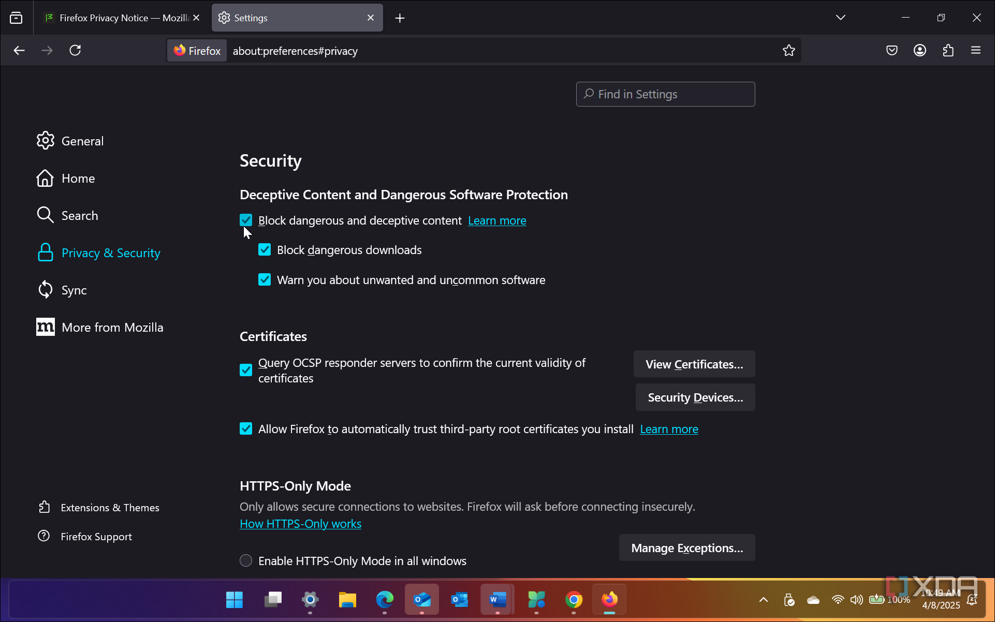Close the Settings tab

(371, 18)
